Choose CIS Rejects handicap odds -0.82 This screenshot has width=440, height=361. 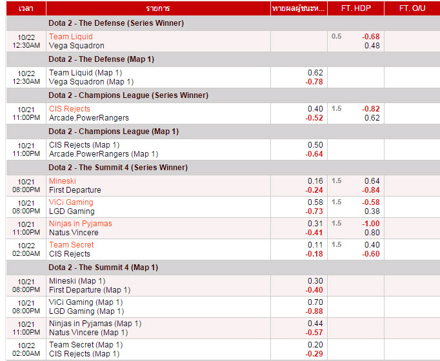point(371,109)
